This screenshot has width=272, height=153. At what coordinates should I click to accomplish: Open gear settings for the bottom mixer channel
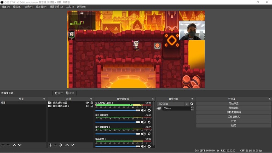(149, 147)
